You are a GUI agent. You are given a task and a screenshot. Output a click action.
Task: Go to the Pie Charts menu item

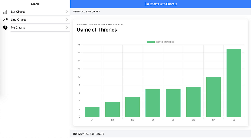(x=35, y=27)
